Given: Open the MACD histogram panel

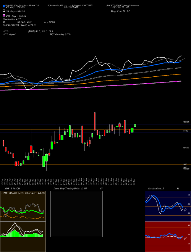Looking at the screenshot, I should (x=23, y=237).
